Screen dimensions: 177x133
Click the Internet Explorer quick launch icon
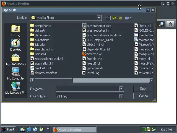29,129
